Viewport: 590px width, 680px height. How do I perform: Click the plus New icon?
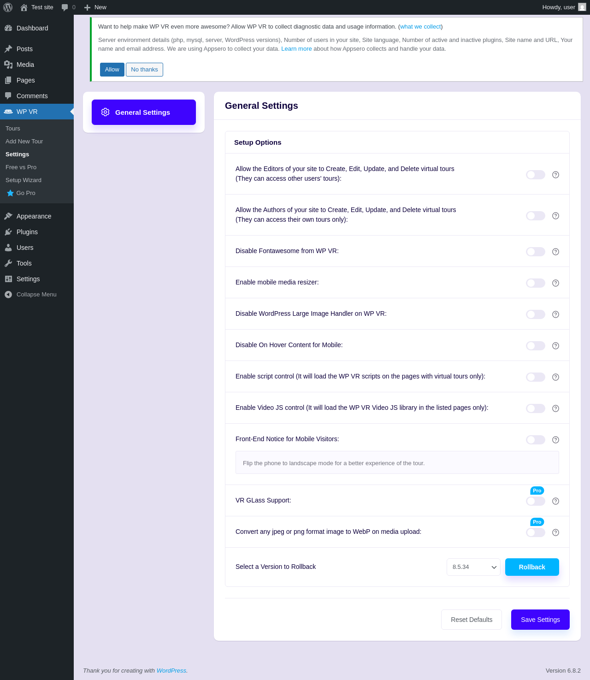87,7
